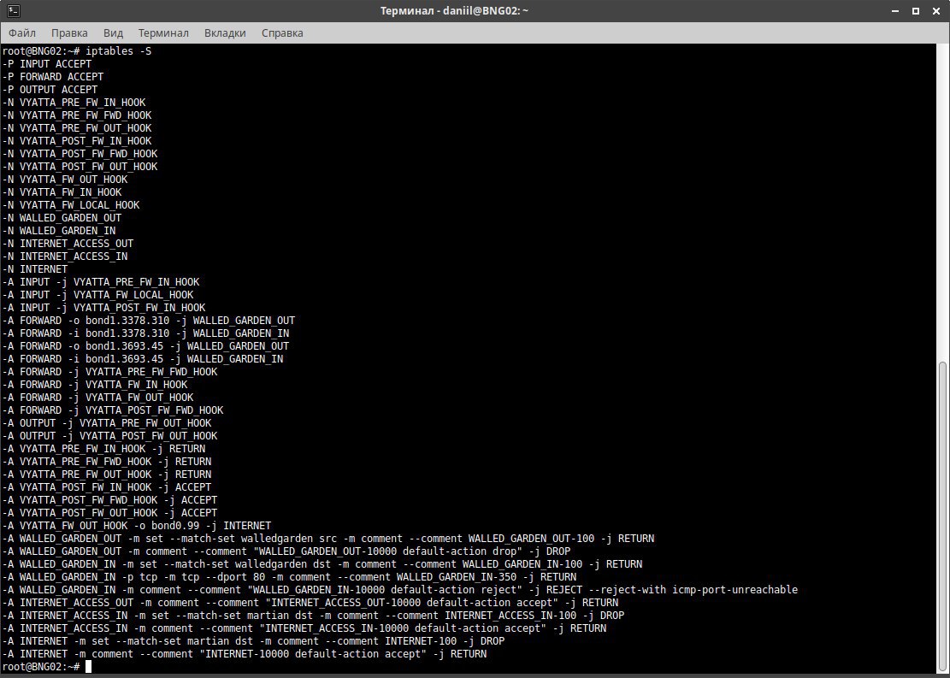Click the line -N INTERNET_ACCESS_IN
950x678 pixels.
65,256
